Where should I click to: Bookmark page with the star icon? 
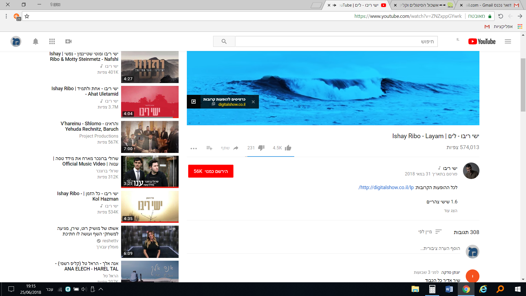(27, 16)
